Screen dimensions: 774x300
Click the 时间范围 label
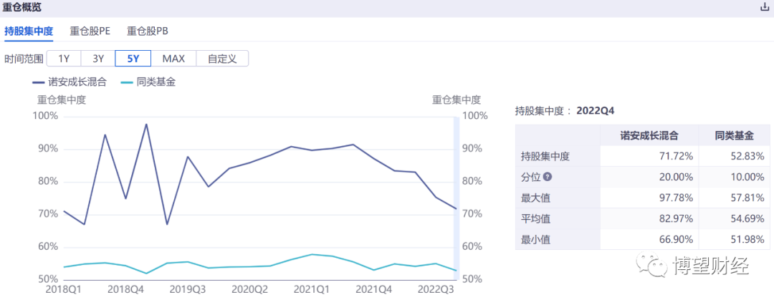[x=24, y=59]
